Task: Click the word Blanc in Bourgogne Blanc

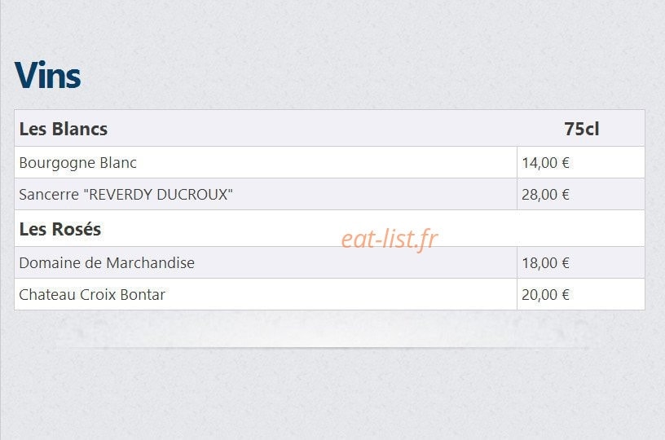Action: (118, 163)
